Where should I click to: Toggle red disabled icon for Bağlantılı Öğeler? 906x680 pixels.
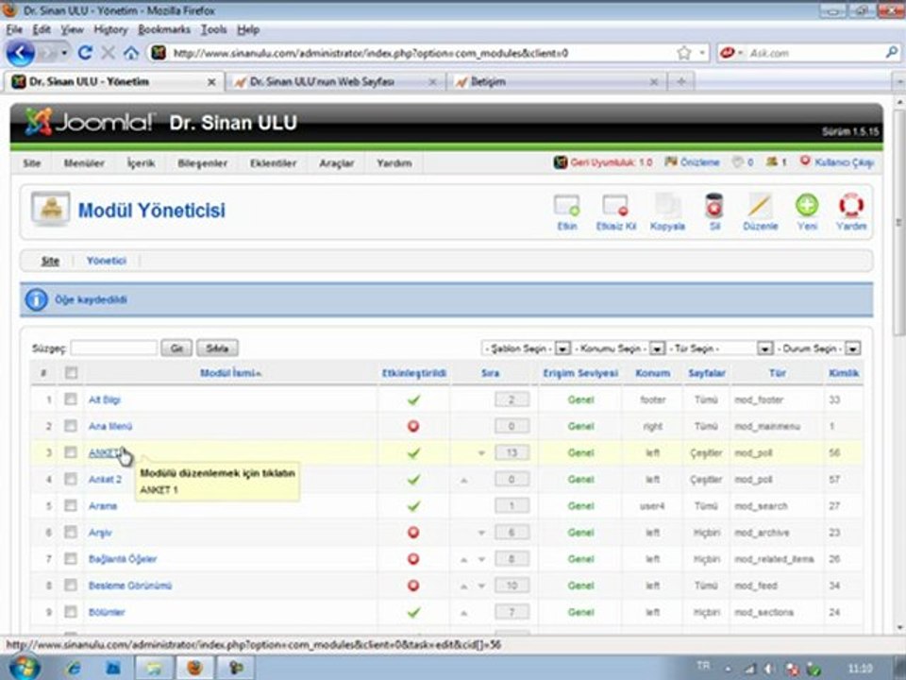[413, 559]
